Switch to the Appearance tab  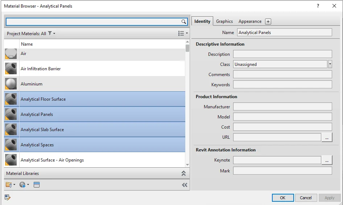click(x=250, y=21)
